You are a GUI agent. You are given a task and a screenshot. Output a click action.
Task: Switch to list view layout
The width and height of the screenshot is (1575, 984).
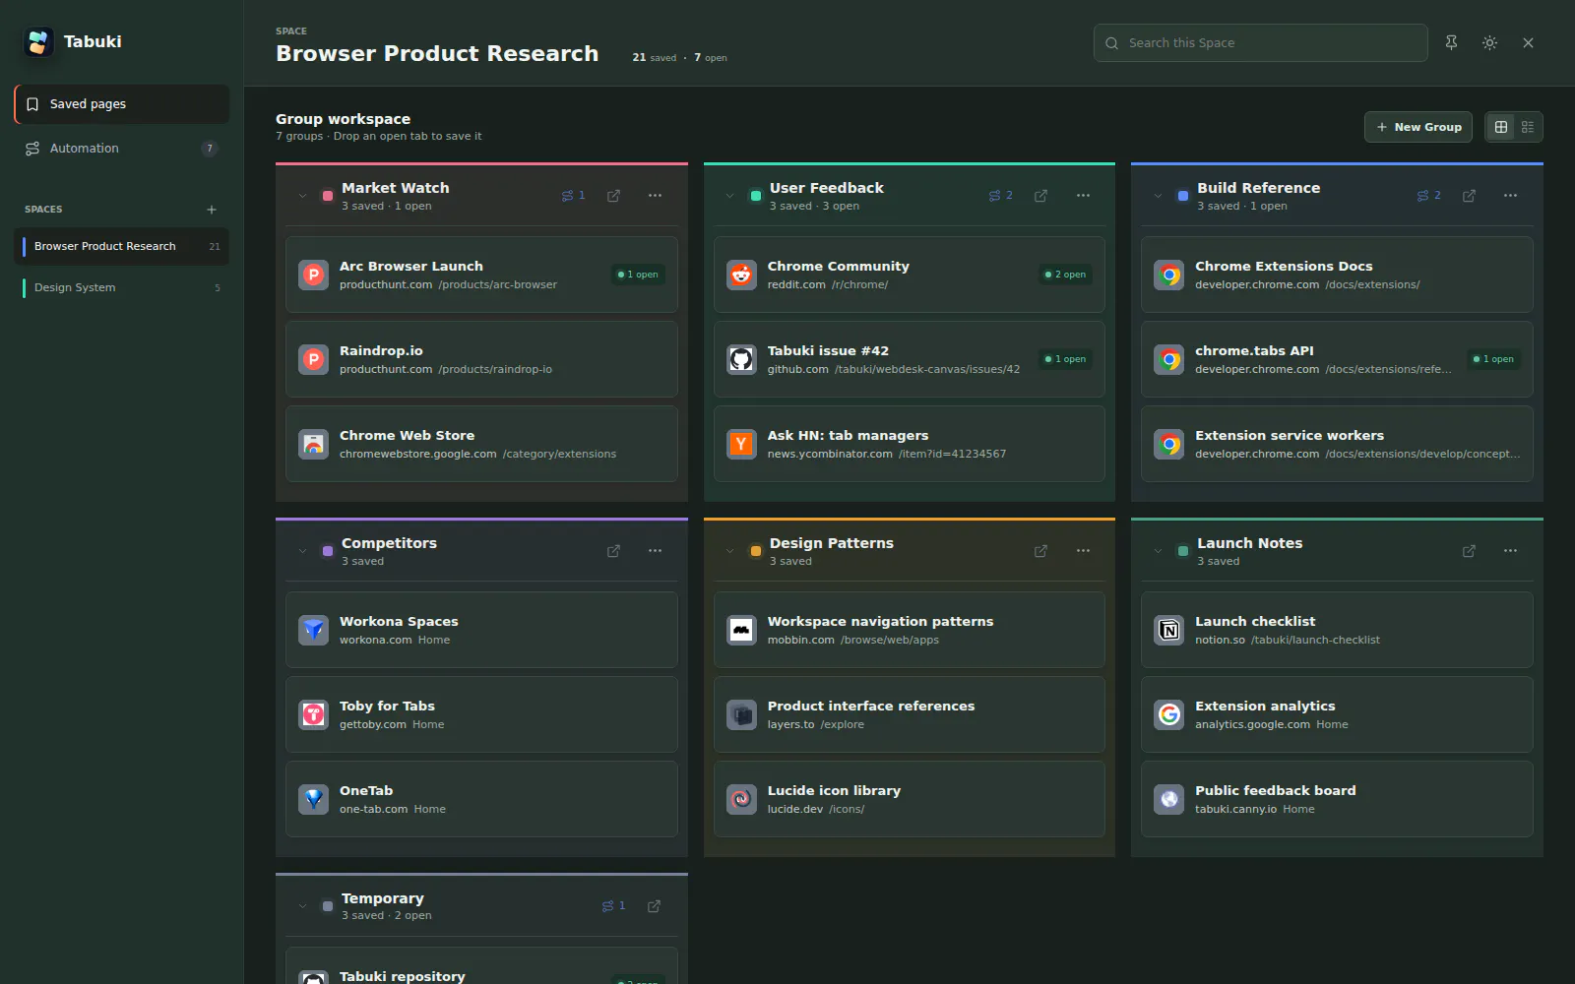[1528, 127]
